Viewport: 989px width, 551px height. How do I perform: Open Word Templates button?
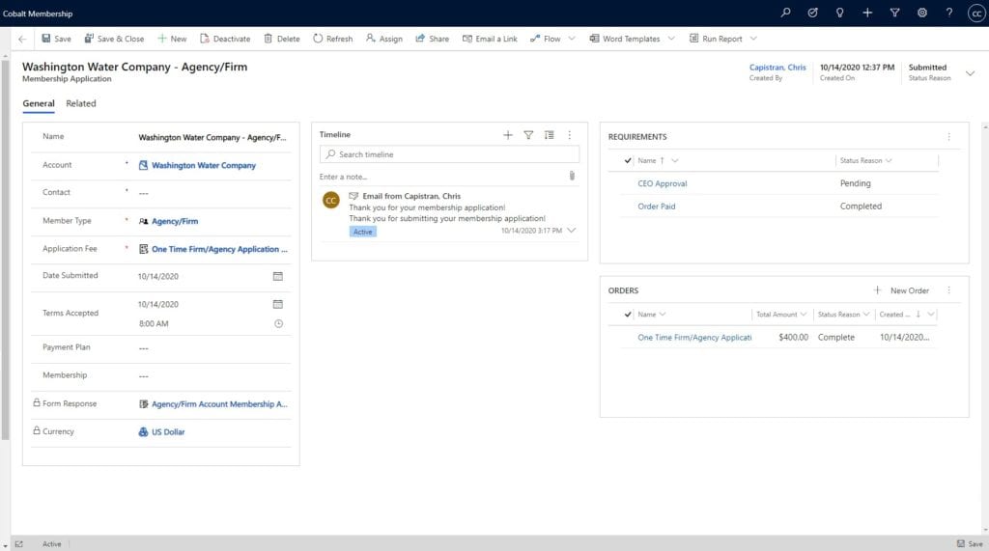click(x=625, y=39)
